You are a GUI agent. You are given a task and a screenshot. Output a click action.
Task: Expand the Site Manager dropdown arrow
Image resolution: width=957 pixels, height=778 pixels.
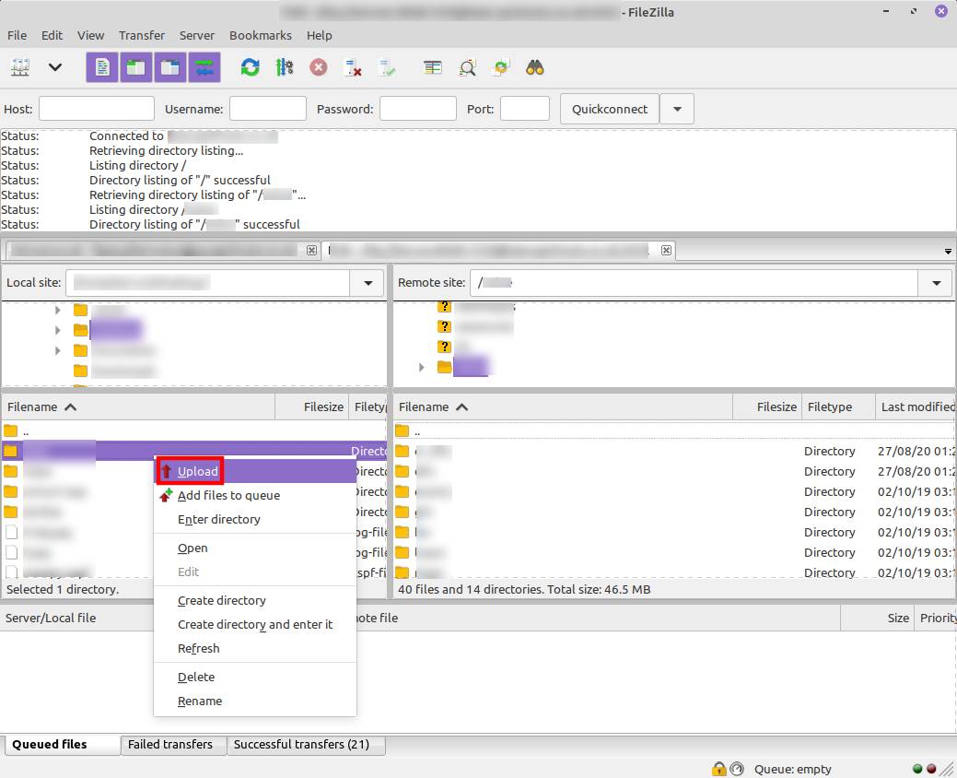tap(55, 67)
